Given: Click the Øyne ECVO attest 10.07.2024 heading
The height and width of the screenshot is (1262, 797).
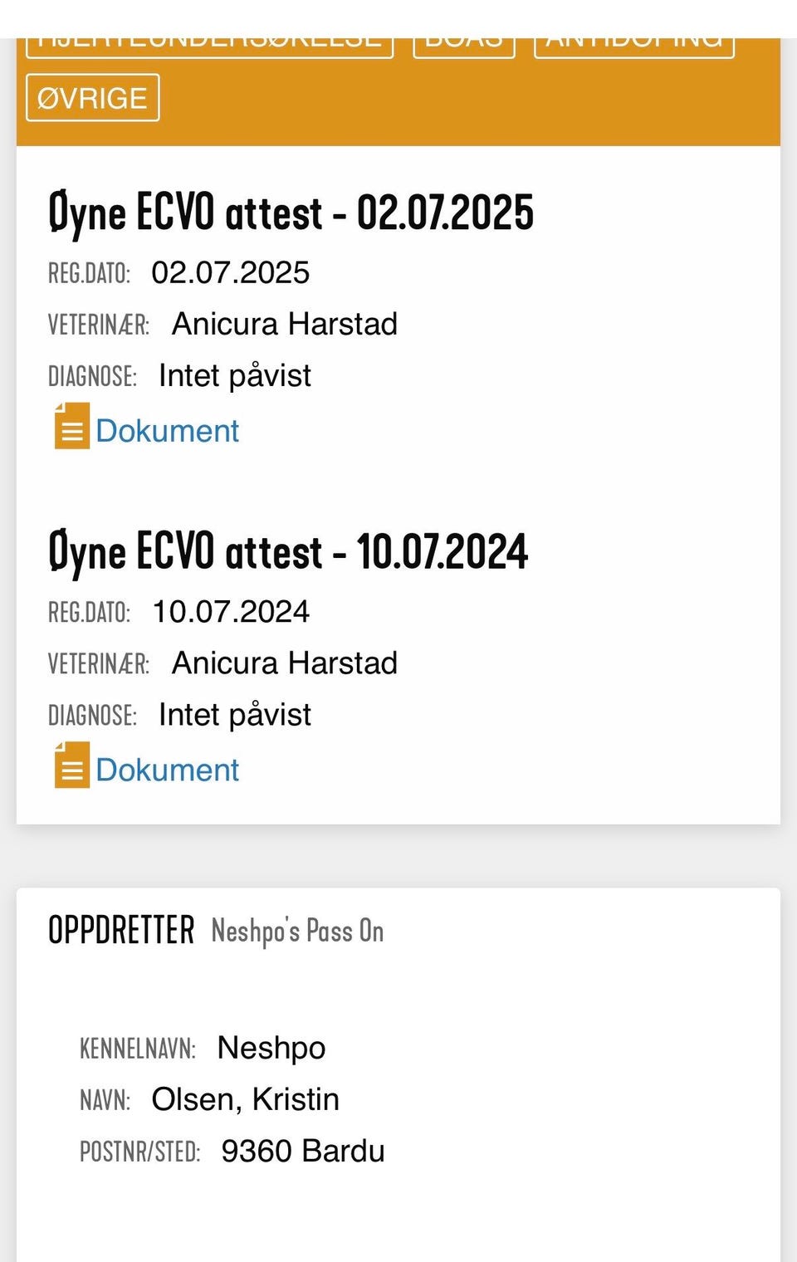Looking at the screenshot, I should 288,552.
